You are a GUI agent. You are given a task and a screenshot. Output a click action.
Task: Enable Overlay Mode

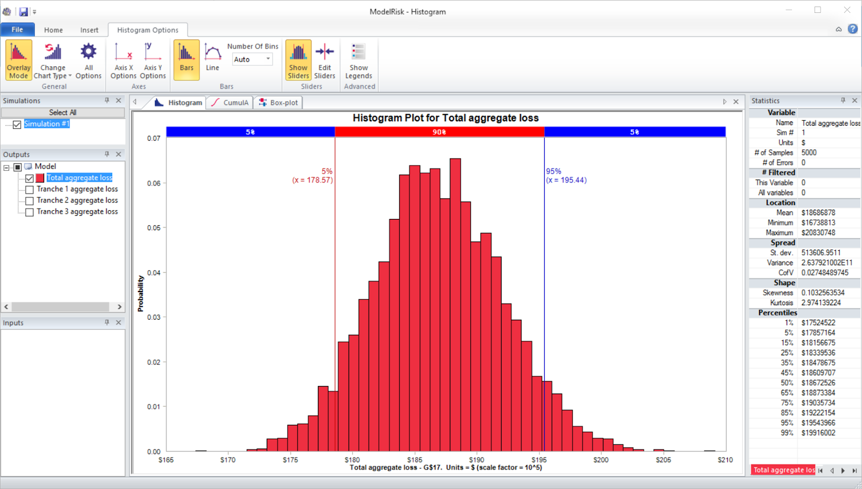click(x=18, y=59)
